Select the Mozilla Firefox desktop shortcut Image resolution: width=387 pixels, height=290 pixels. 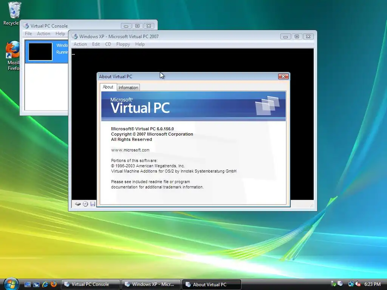coord(12,56)
